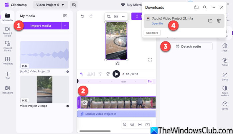The image size is (233, 134).
Task: Fit the timeline to screen width
Action: (140, 124)
